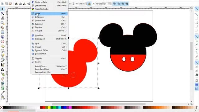The width and height of the screenshot is (199, 112).
Task: Click the H height input field
Action: point(99,4)
